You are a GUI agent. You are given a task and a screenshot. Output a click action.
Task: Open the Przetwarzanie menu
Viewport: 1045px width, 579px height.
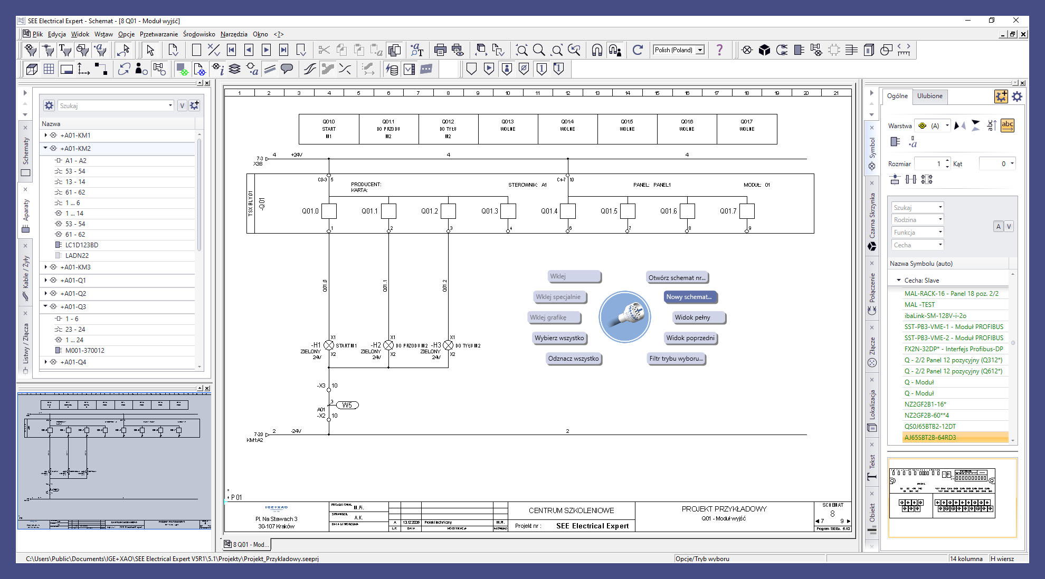pyautogui.click(x=159, y=34)
